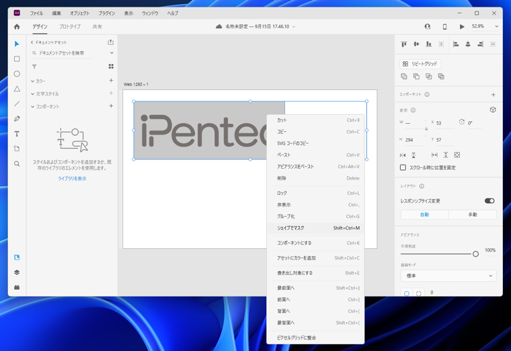
Task: Add color asset plus button
Action: (x=111, y=81)
